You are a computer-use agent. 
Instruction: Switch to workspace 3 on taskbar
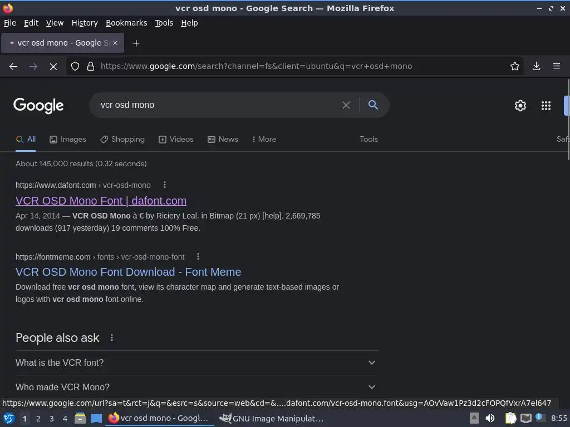click(52, 419)
